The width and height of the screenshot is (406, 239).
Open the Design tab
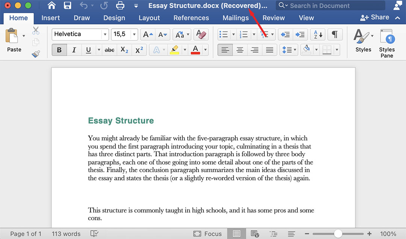tap(114, 18)
